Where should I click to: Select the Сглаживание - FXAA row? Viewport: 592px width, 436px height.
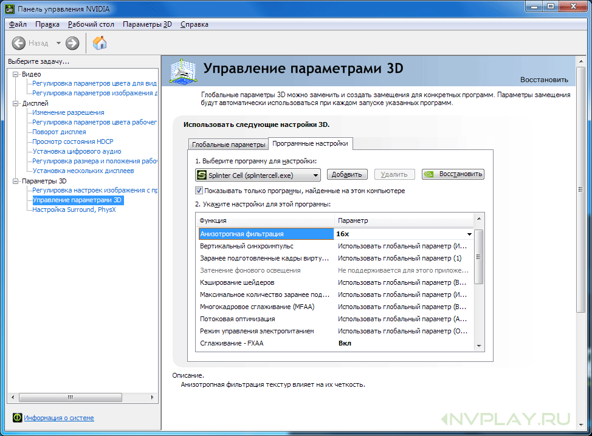pos(336,343)
